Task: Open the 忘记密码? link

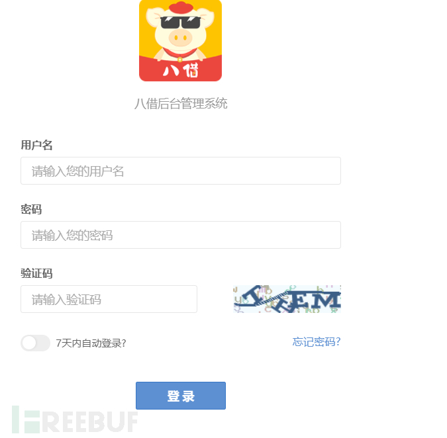Action: coord(317,342)
